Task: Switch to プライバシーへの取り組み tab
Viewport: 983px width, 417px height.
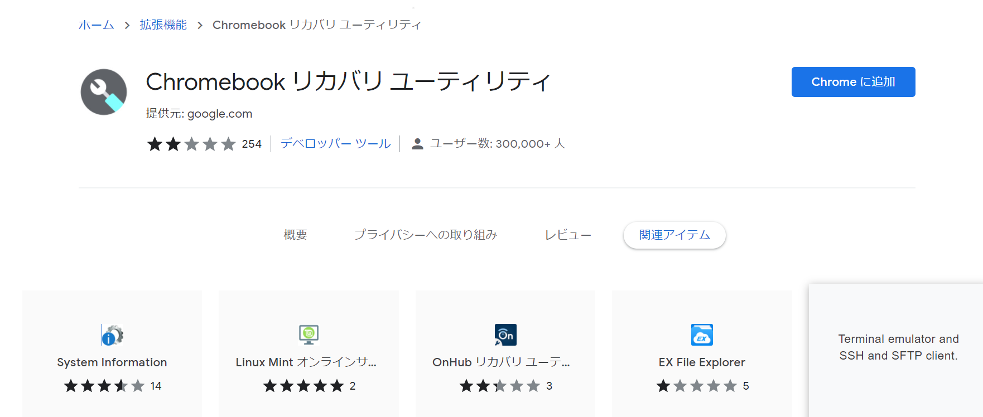Action: [x=426, y=235]
